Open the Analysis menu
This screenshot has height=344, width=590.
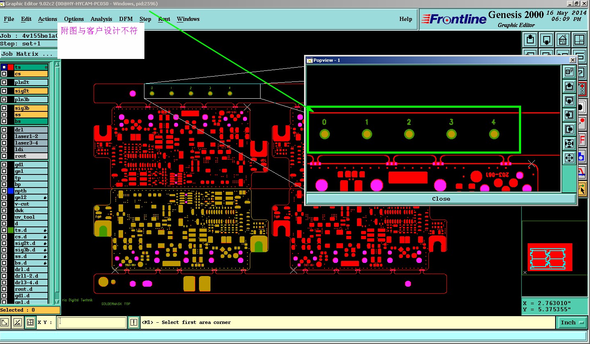click(101, 19)
